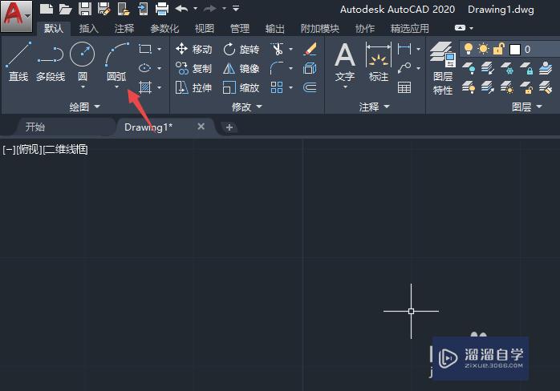
Task: Open the 圆弧 arc options dropdown arrow
Action: pos(117,87)
